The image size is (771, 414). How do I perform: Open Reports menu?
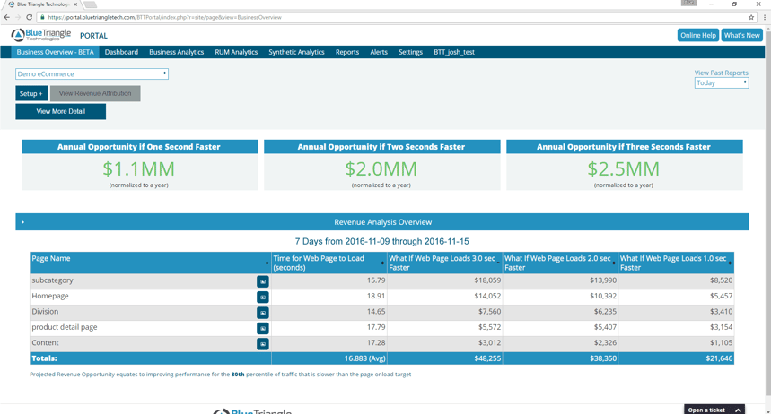point(347,52)
